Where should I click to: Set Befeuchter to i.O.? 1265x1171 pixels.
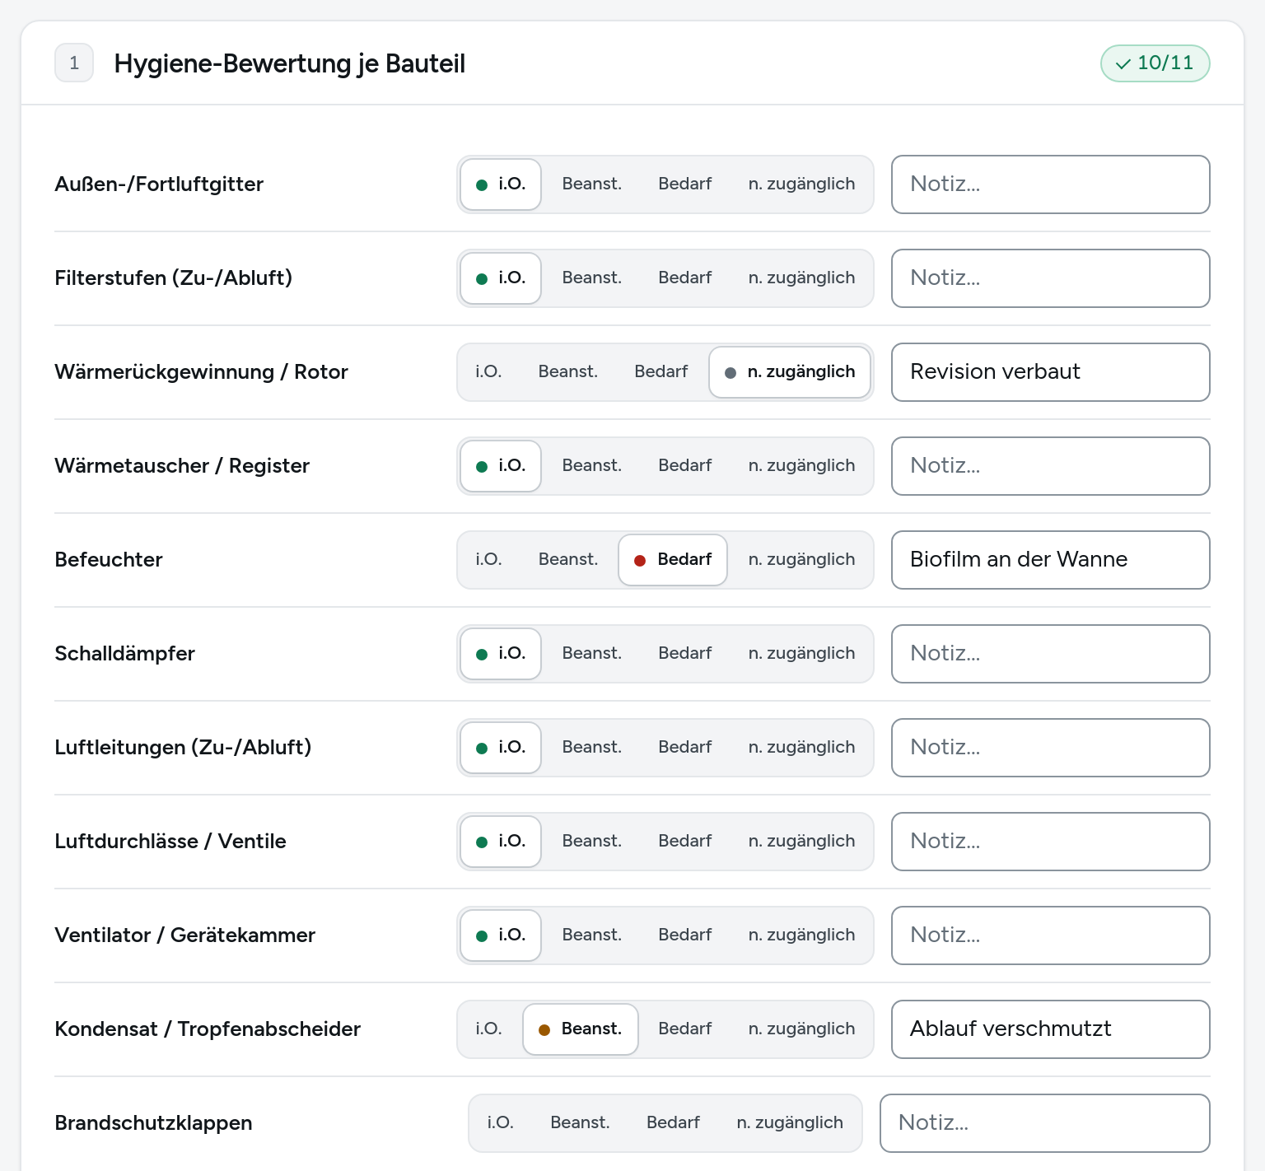(x=488, y=560)
